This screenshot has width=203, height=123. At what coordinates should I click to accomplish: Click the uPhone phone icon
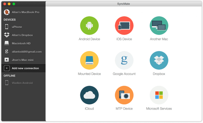coord(6,27)
